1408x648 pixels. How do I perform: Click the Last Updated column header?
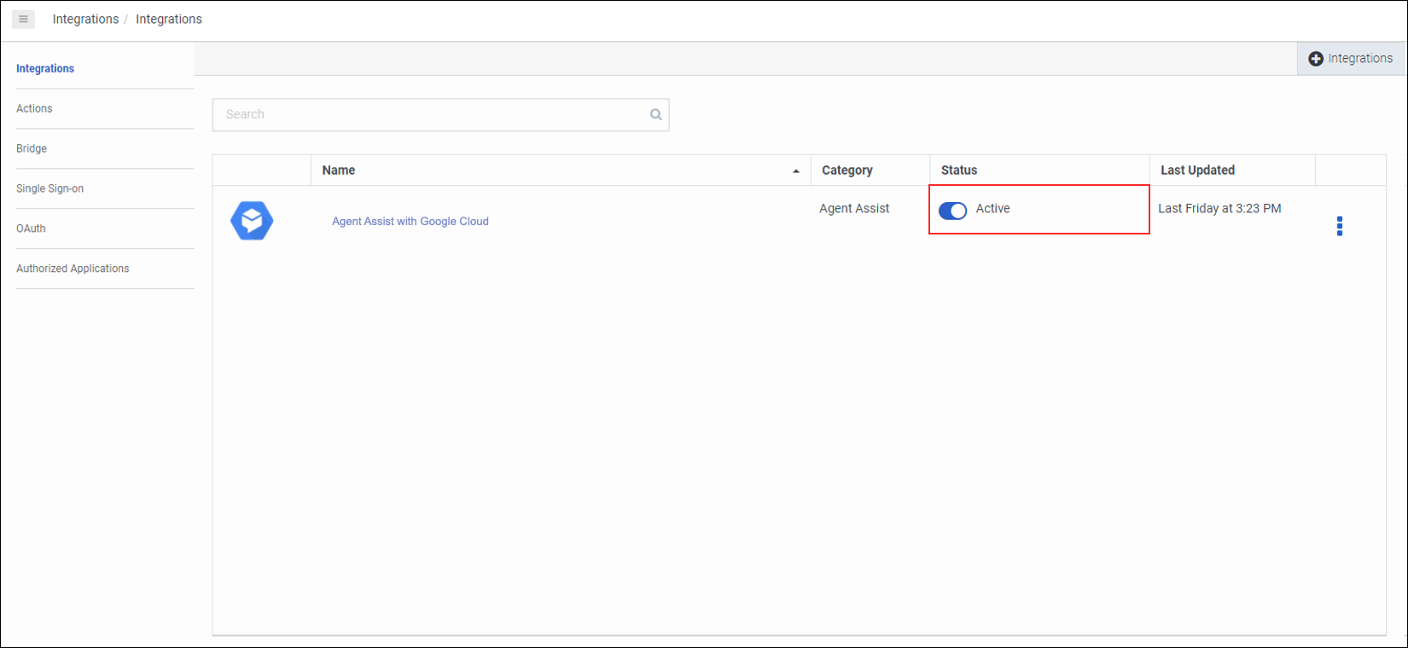(1196, 171)
